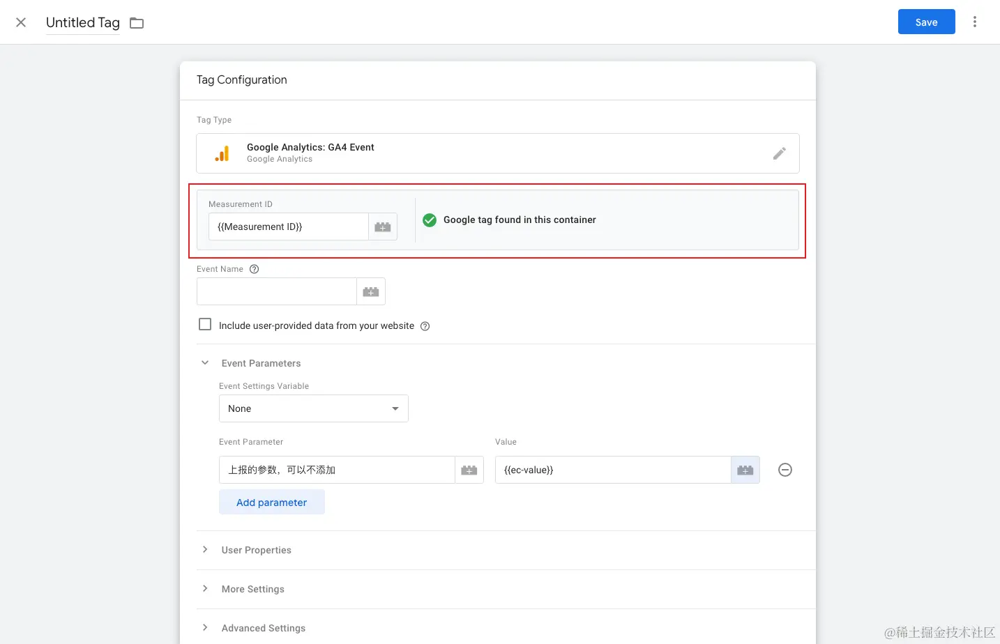Expand the Advanced Settings section

pyautogui.click(x=205, y=628)
